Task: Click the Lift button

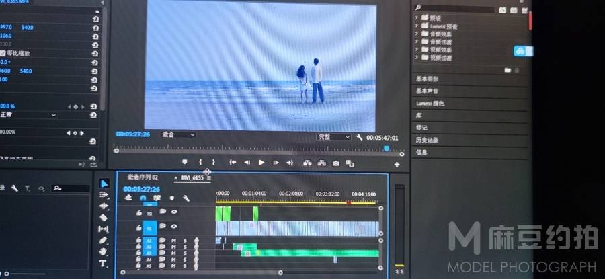Action: (307, 163)
